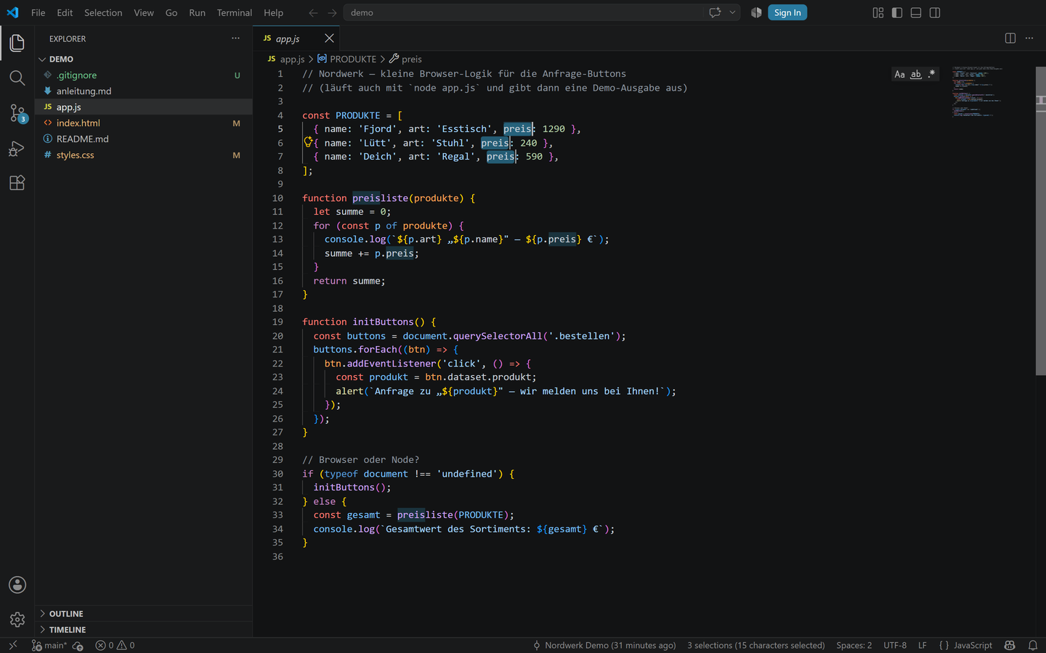Image resolution: width=1046 pixels, height=653 pixels.
Task: Open index.html in the Explorer
Action: (144, 123)
